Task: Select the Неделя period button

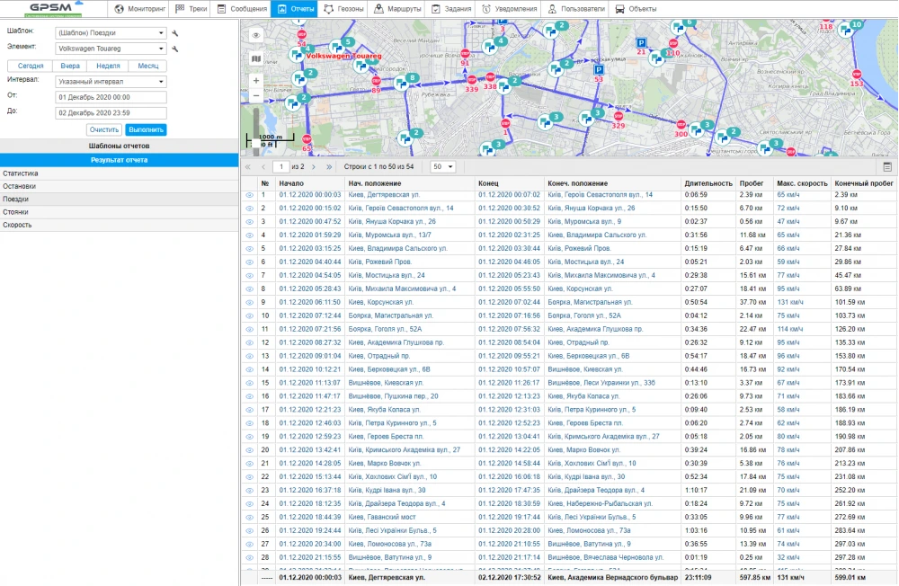Action: point(108,66)
